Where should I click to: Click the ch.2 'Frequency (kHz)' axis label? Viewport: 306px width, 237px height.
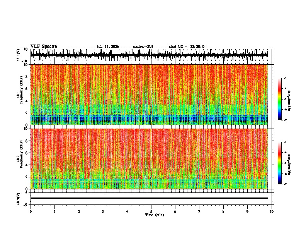point(22,154)
